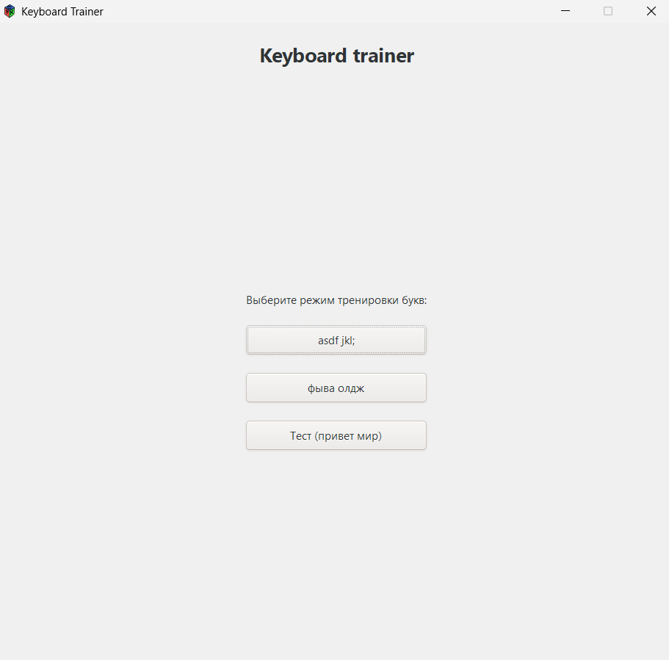Click the 'Выберите режим тренировки букв' label
669x660 pixels.
336,300
